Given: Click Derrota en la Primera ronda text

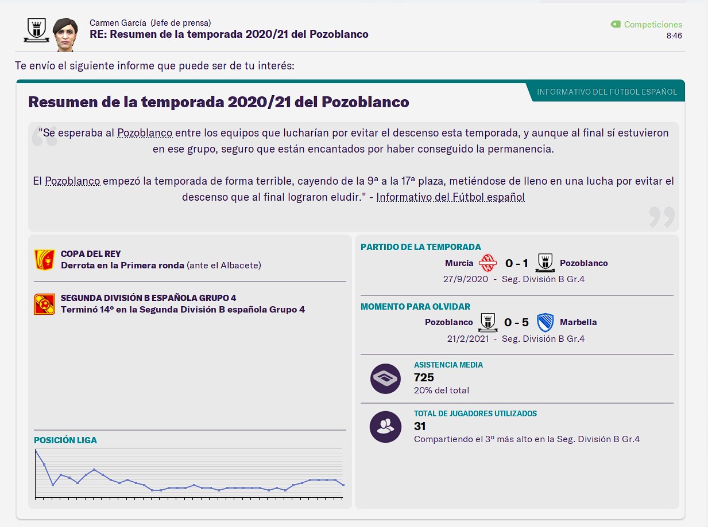Looking at the screenshot, I should coord(123,265).
